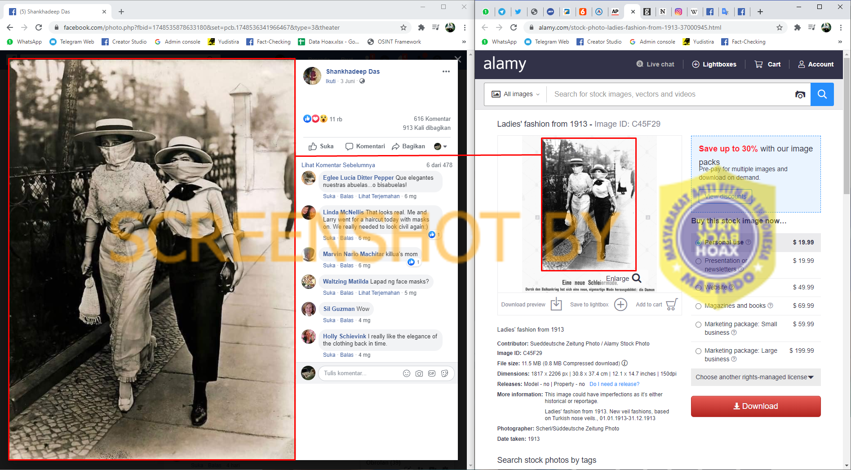Switch to the Wikipedia tab in Alamy window
Image resolution: width=851 pixels, height=470 pixels.
pos(694,12)
